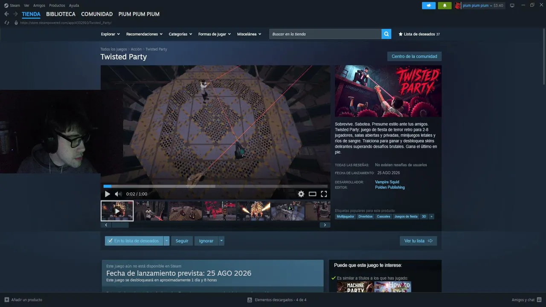Expand the Miscelánea dropdown
546x307 pixels.
(x=249, y=34)
